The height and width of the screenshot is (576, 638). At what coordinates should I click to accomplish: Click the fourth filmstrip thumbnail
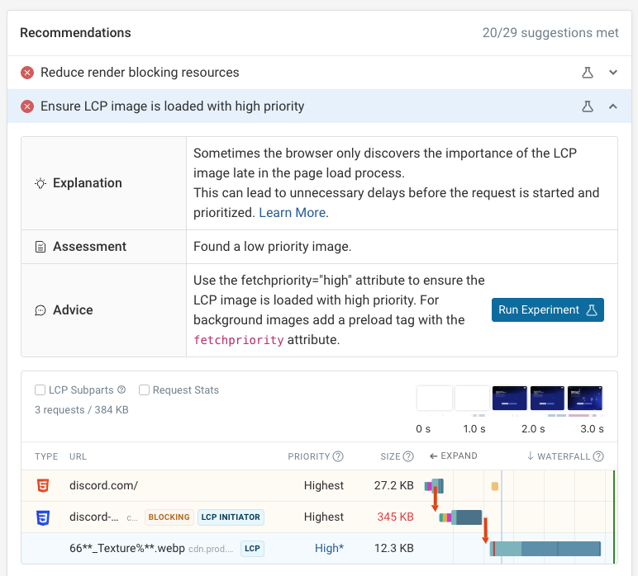point(547,398)
